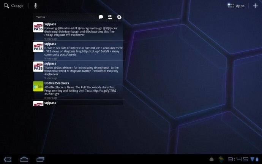The image size is (262, 164).
Task: Start voice search with microphone icon
Action: tap(35, 6)
